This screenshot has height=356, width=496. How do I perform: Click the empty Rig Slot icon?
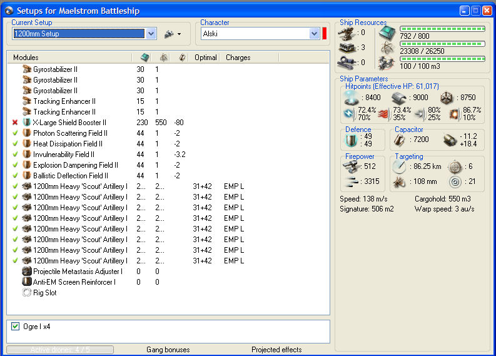(27, 292)
